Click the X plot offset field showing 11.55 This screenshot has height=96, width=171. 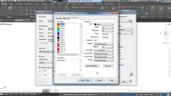point(47,71)
